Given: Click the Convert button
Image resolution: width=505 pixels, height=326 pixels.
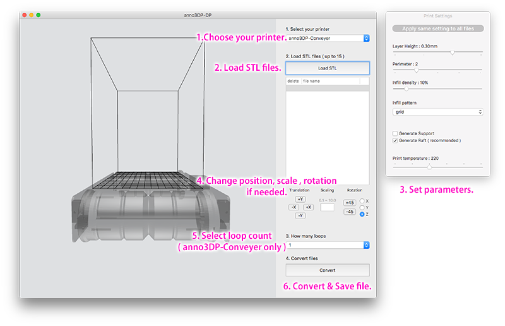Looking at the screenshot, I should point(327,270).
